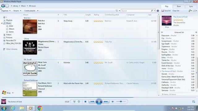Switch to the Play tab

tap(167, 6)
